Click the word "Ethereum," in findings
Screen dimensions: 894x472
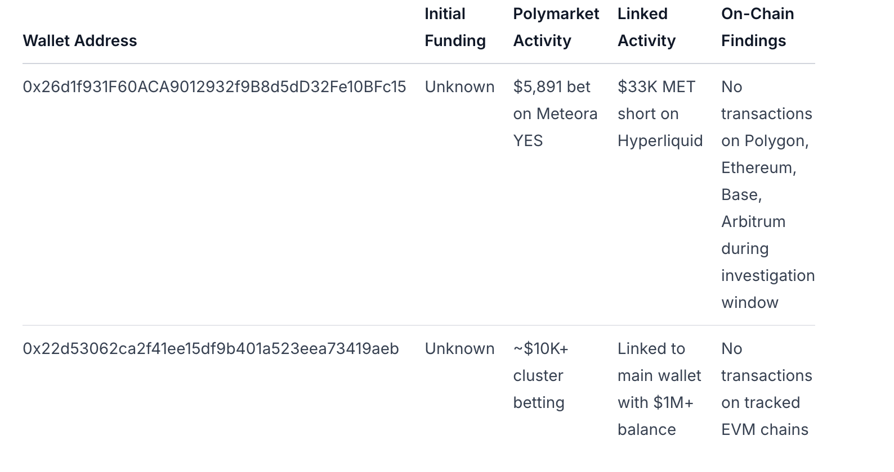pyautogui.click(x=758, y=168)
